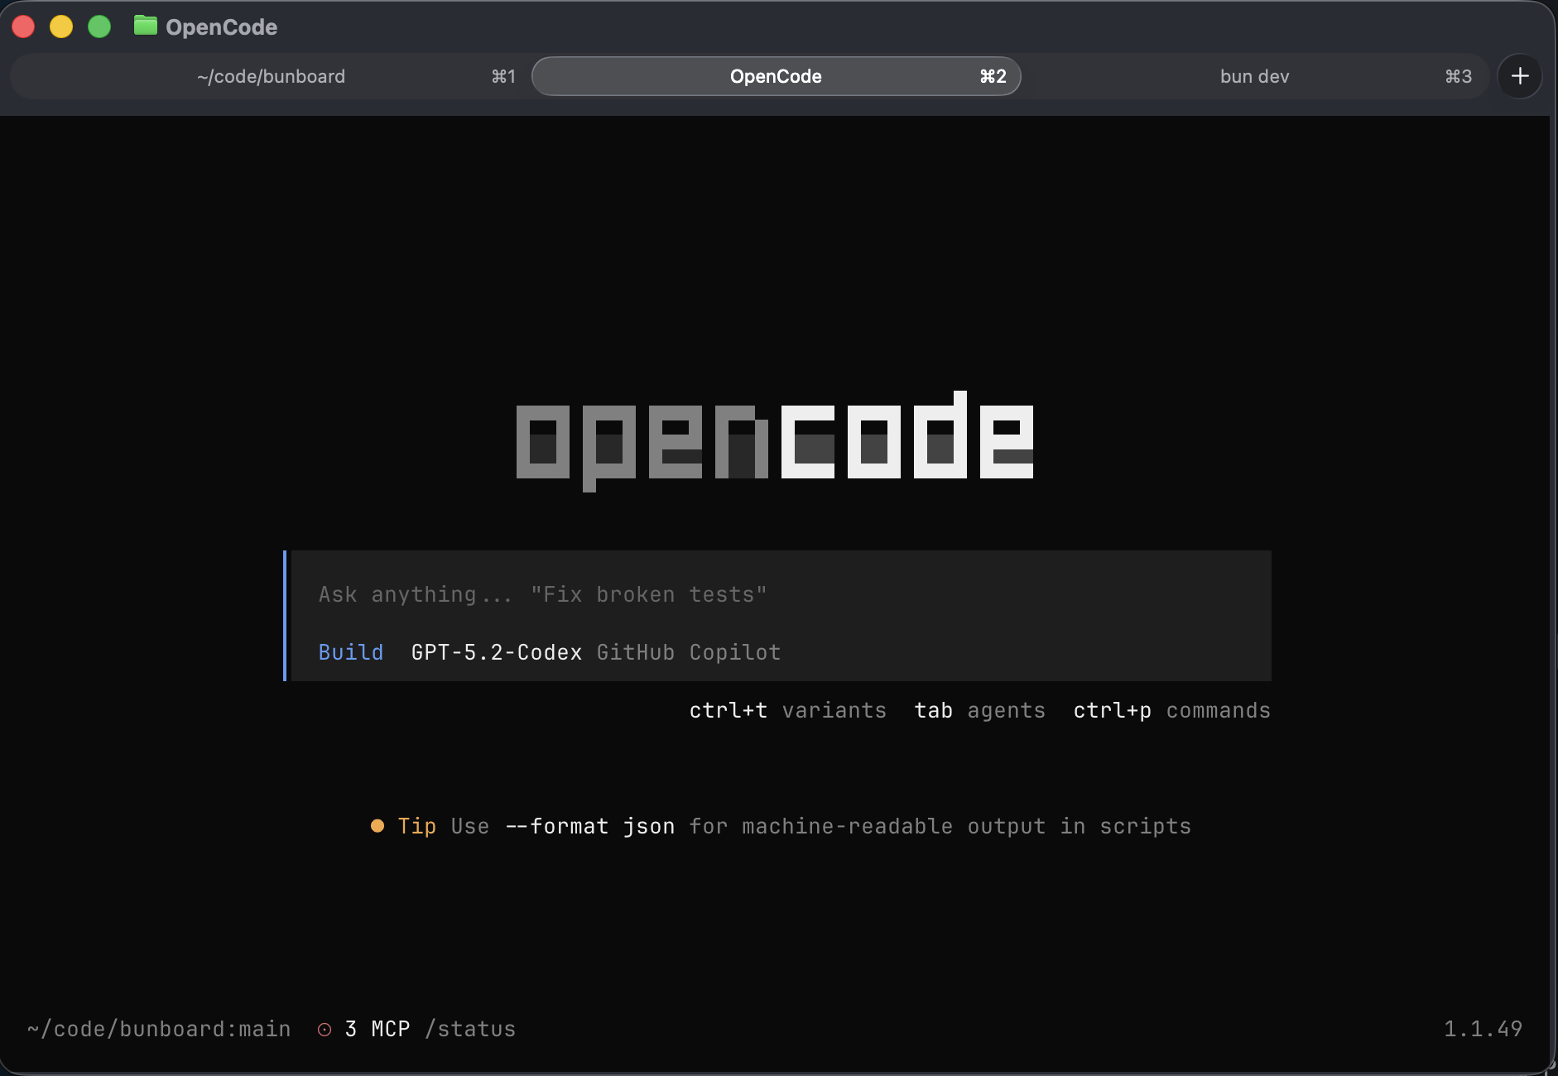This screenshot has width=1558, height=1076.
Task: Click the /status command in status bar
Action: pos(470,1029)
